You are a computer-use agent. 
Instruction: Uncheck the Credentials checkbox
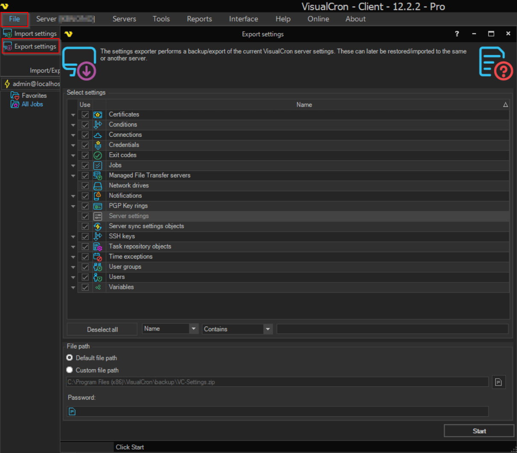(x=85, y=145)
